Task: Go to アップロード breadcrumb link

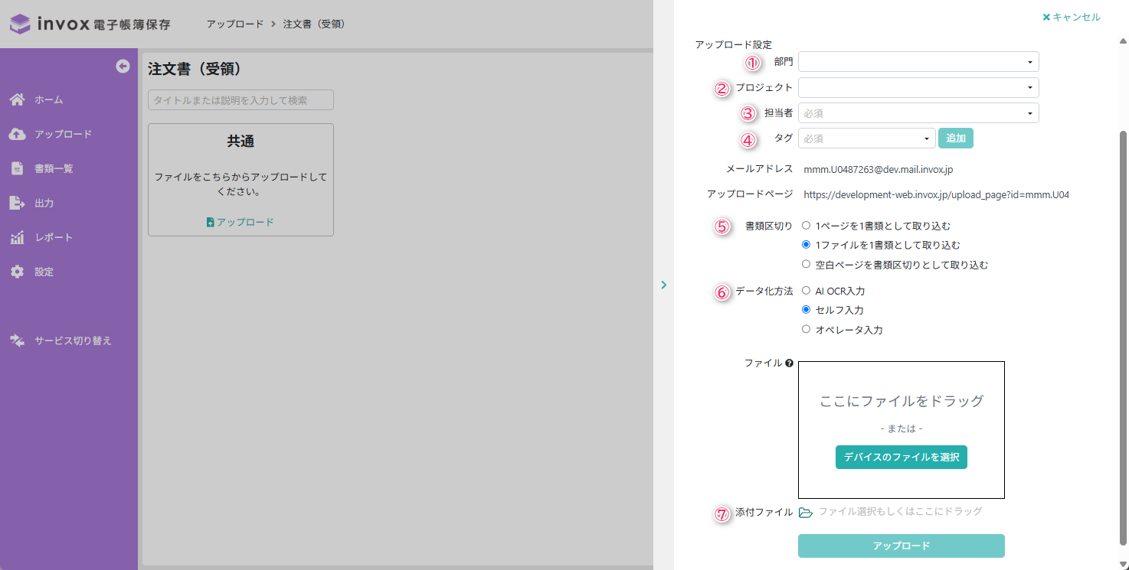Action: tap(234, 24)
